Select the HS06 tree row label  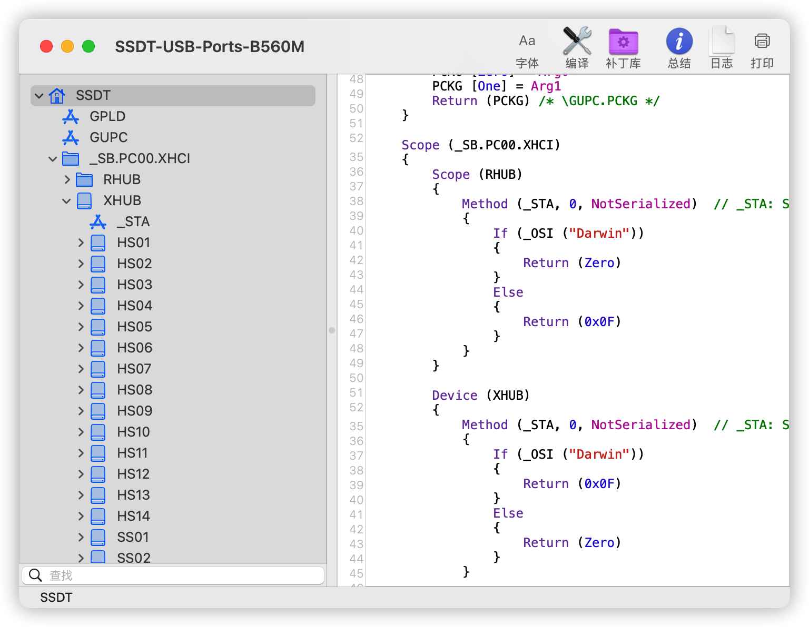(134, 348)
